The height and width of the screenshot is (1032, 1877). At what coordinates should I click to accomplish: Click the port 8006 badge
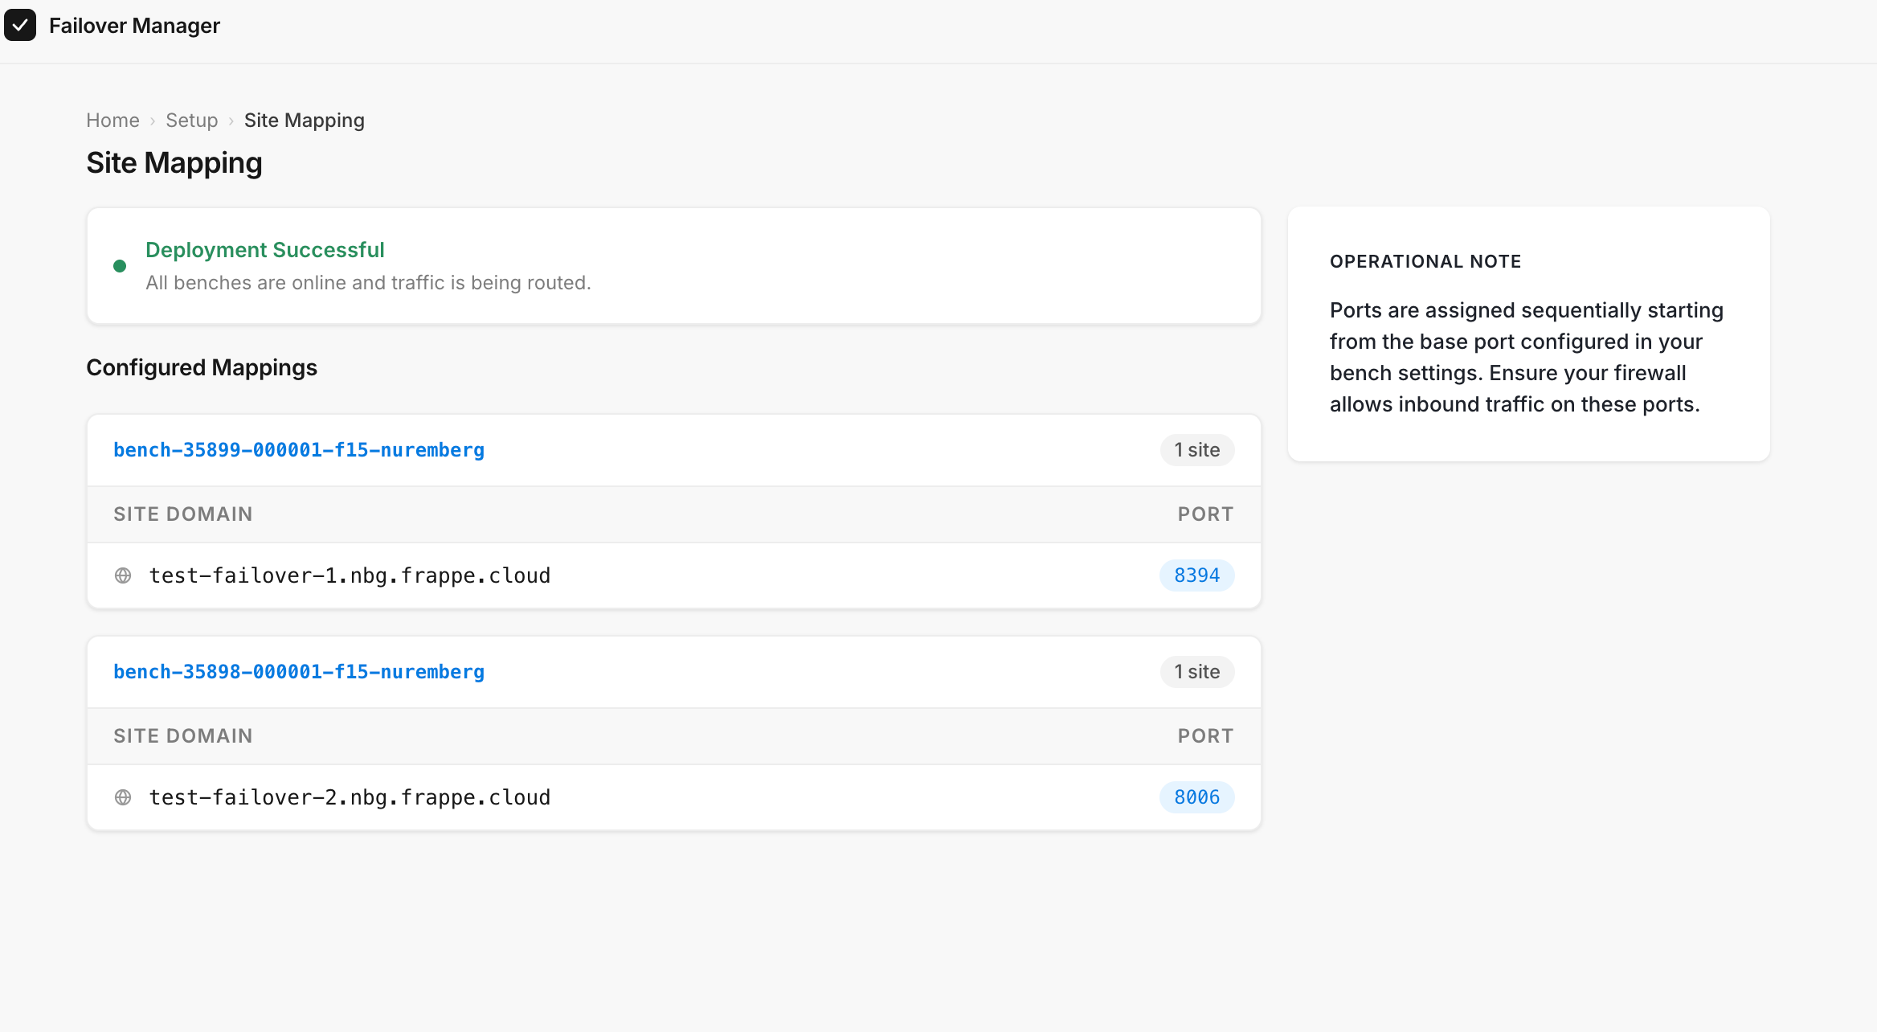pos(1196,797)
